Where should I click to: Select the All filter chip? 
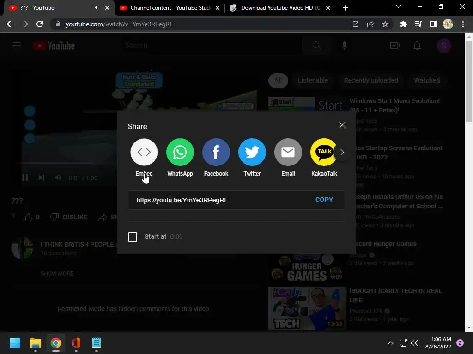278,80
